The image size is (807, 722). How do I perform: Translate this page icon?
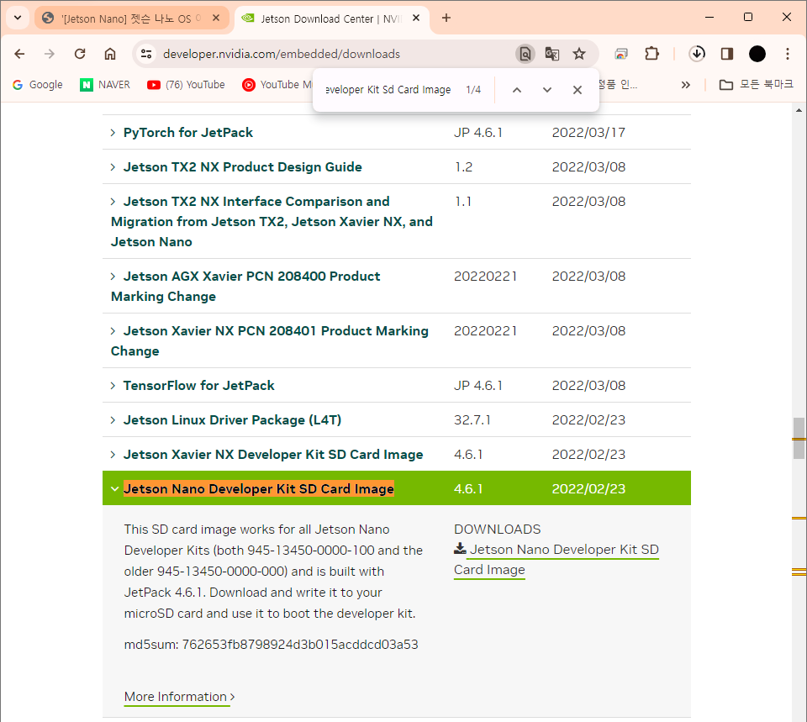(x=552, y=54)
